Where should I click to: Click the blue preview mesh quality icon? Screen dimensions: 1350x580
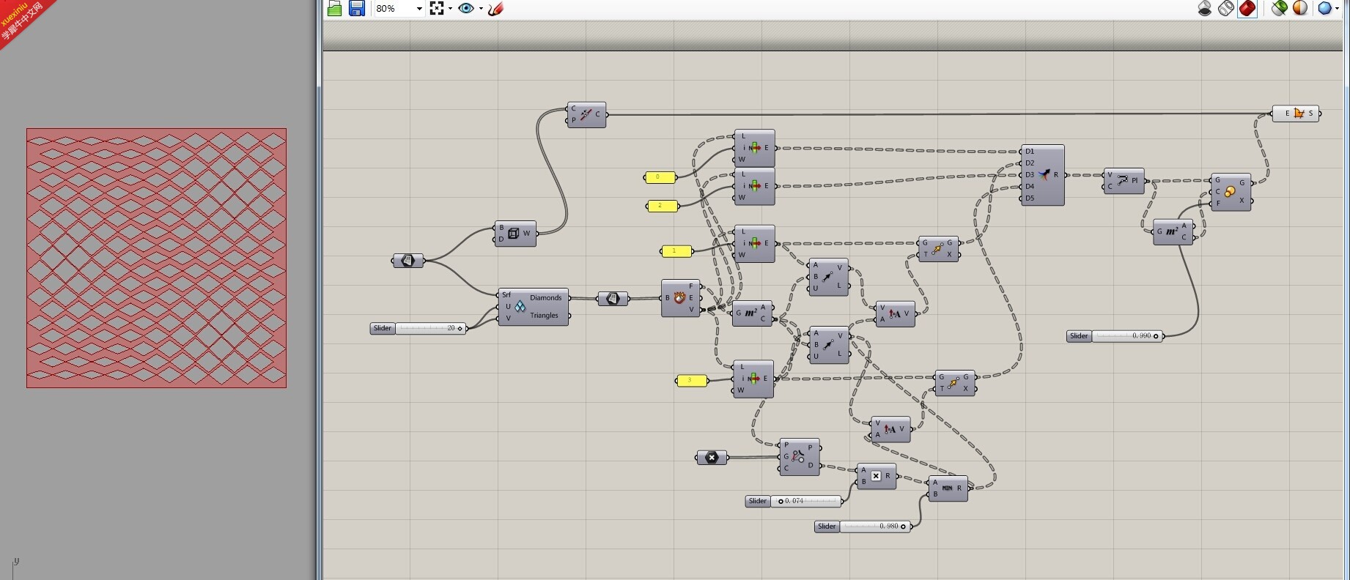1325,9
